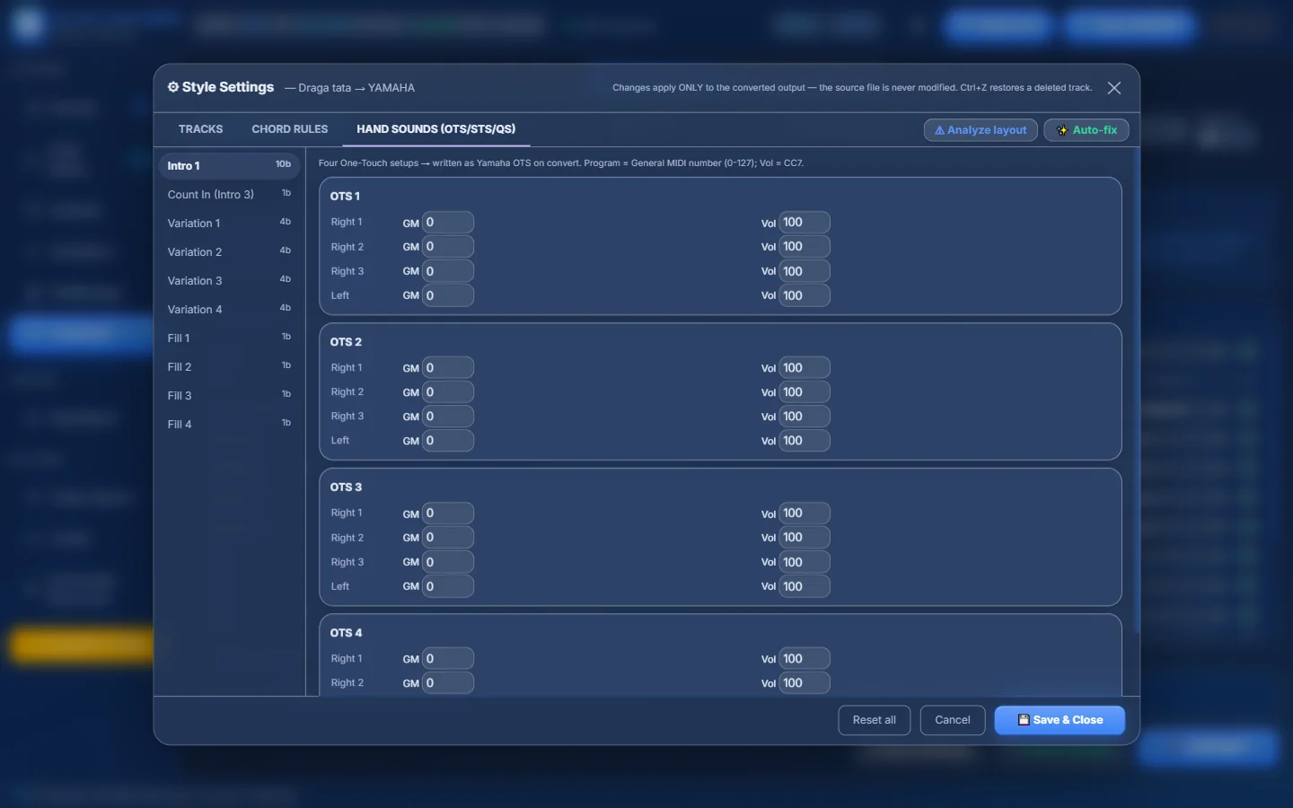The image size is (1293, 808).
Task: Run Auto-fix on hand sounds
Action: (x=1086, y=130)
